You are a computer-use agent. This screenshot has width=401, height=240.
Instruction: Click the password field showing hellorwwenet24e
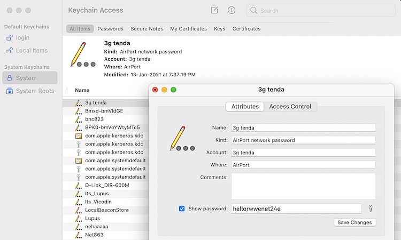coord(296,209)
